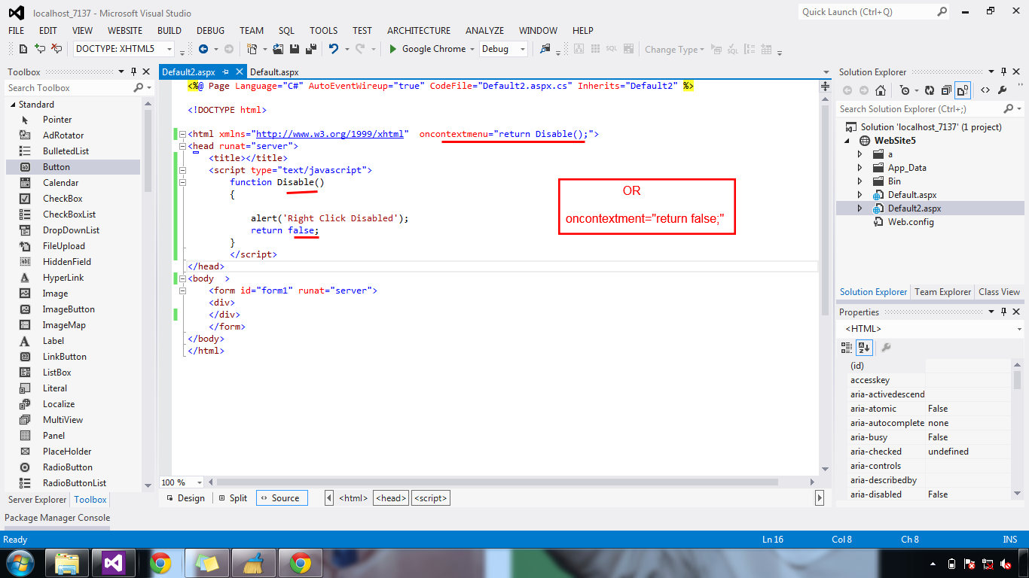Switch Properties to Alphabetical sort
1029x578 pixels.
[x=863, y=347]
